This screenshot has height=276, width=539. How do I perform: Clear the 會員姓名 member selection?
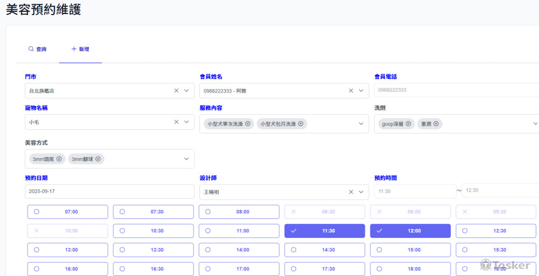tap(351, 91)
